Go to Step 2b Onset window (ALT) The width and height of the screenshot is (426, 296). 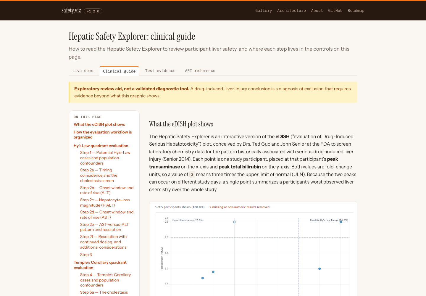pyautogui.click(x=107, y=190)
